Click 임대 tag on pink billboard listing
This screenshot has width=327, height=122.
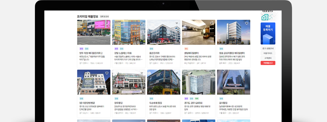coord(86,49)
